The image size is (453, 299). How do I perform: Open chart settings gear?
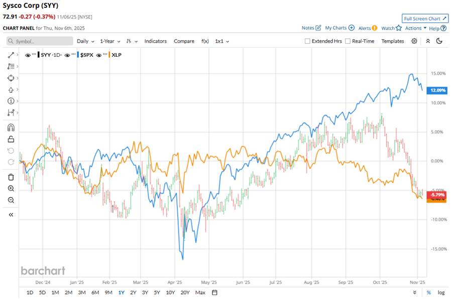(x=414, y=41)
